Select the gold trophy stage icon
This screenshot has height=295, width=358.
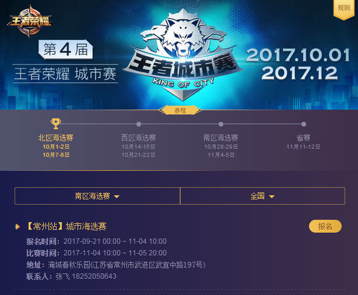(56, 124)
